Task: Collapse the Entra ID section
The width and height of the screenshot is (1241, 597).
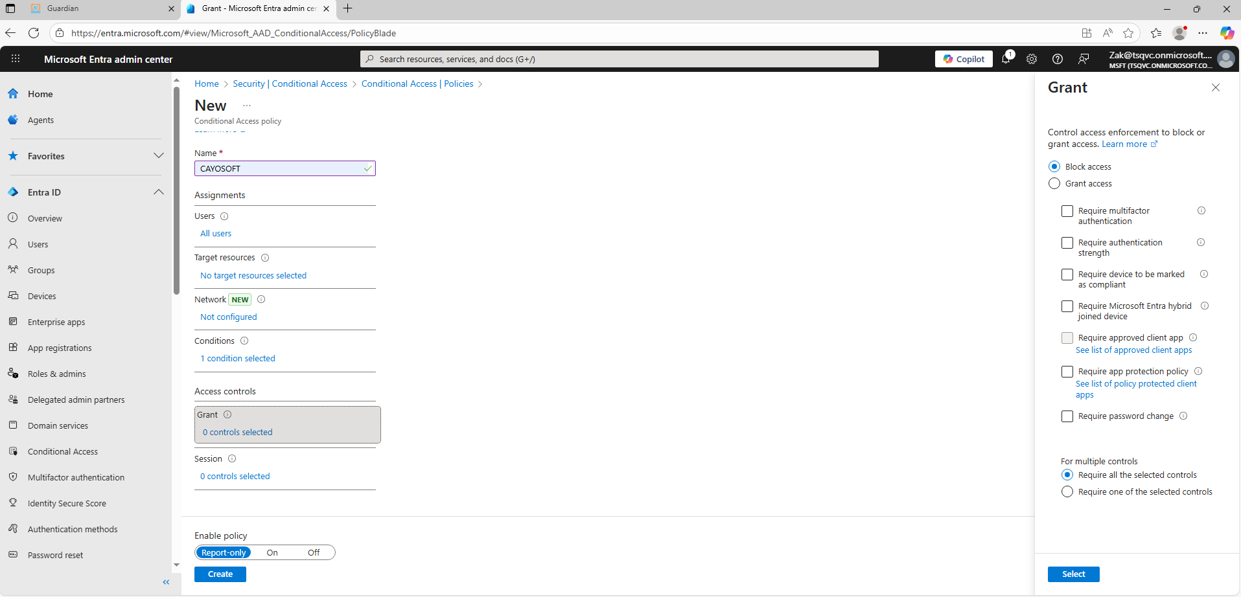Action: pos(158,192)
